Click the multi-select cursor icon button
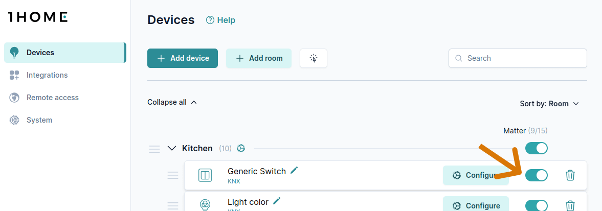602x211 pixels. (314, 58)
